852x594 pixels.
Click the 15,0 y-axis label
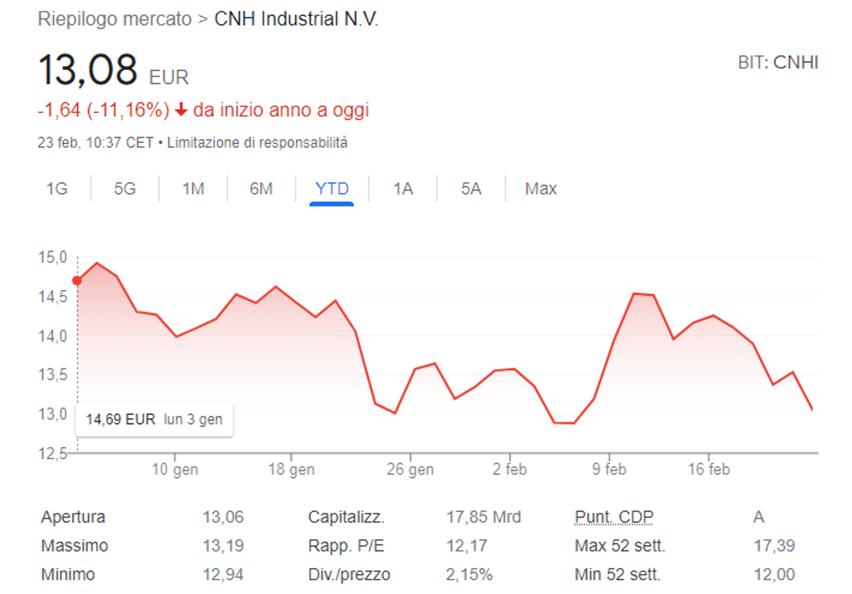[52, 257]
